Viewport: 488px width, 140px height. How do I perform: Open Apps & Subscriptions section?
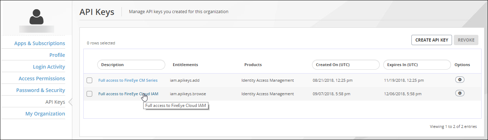point(40,43)
